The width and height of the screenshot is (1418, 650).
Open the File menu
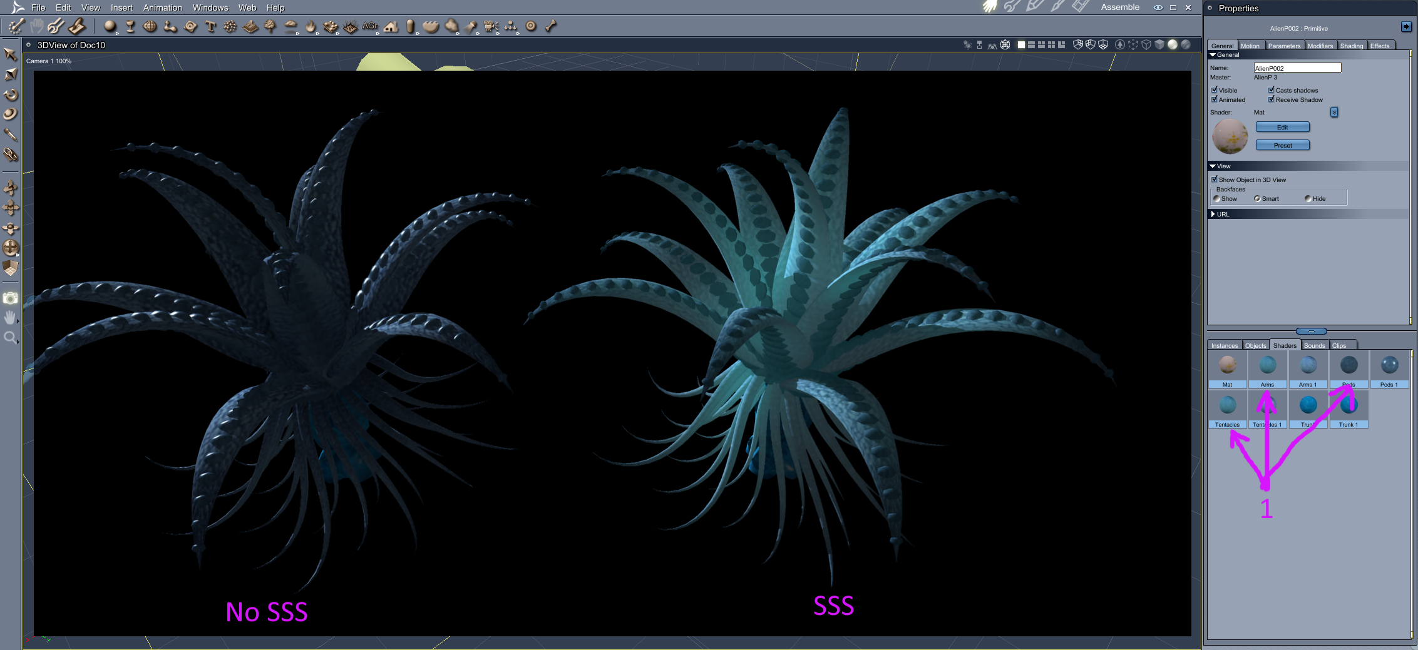click(38, 8)
